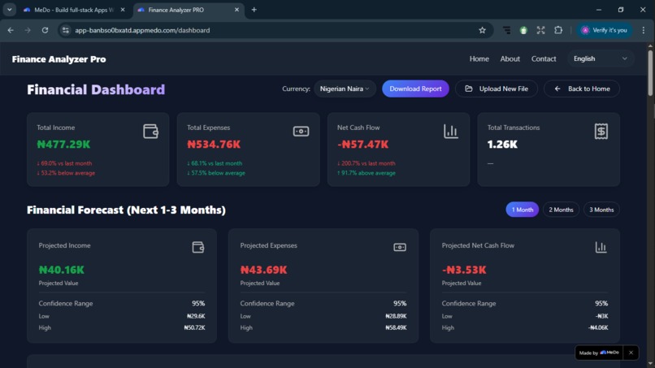Click the Financial Forecast section heading
Viewport: 655px width, 368px height.
[126, 210]
